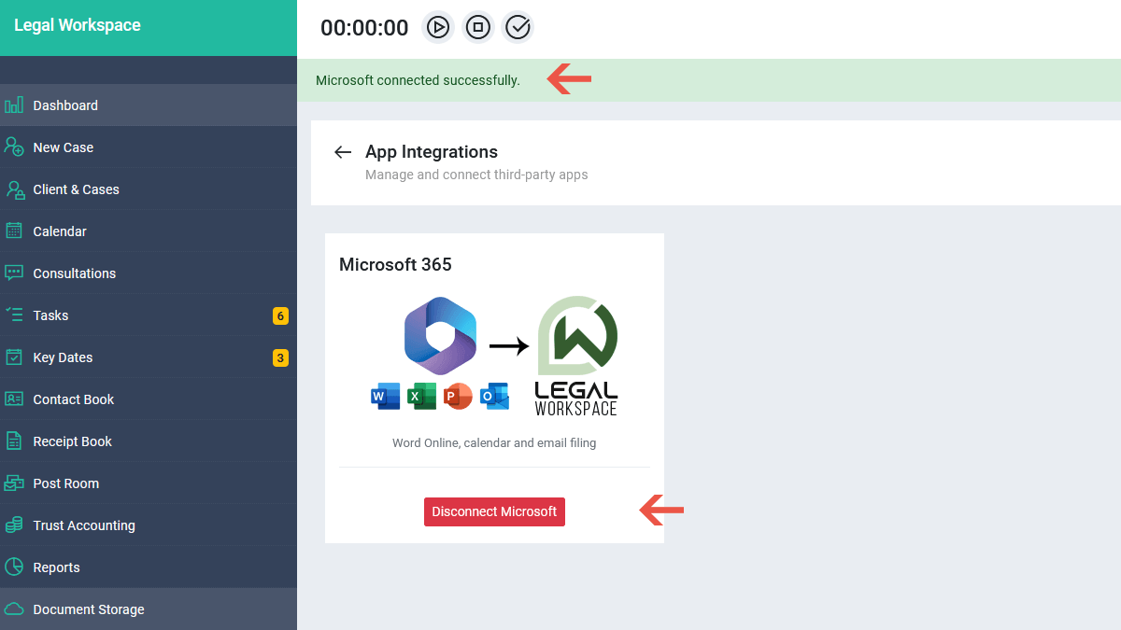Open the Contact Book
This screenshot has width=1121, height=630.
(149, 399)
